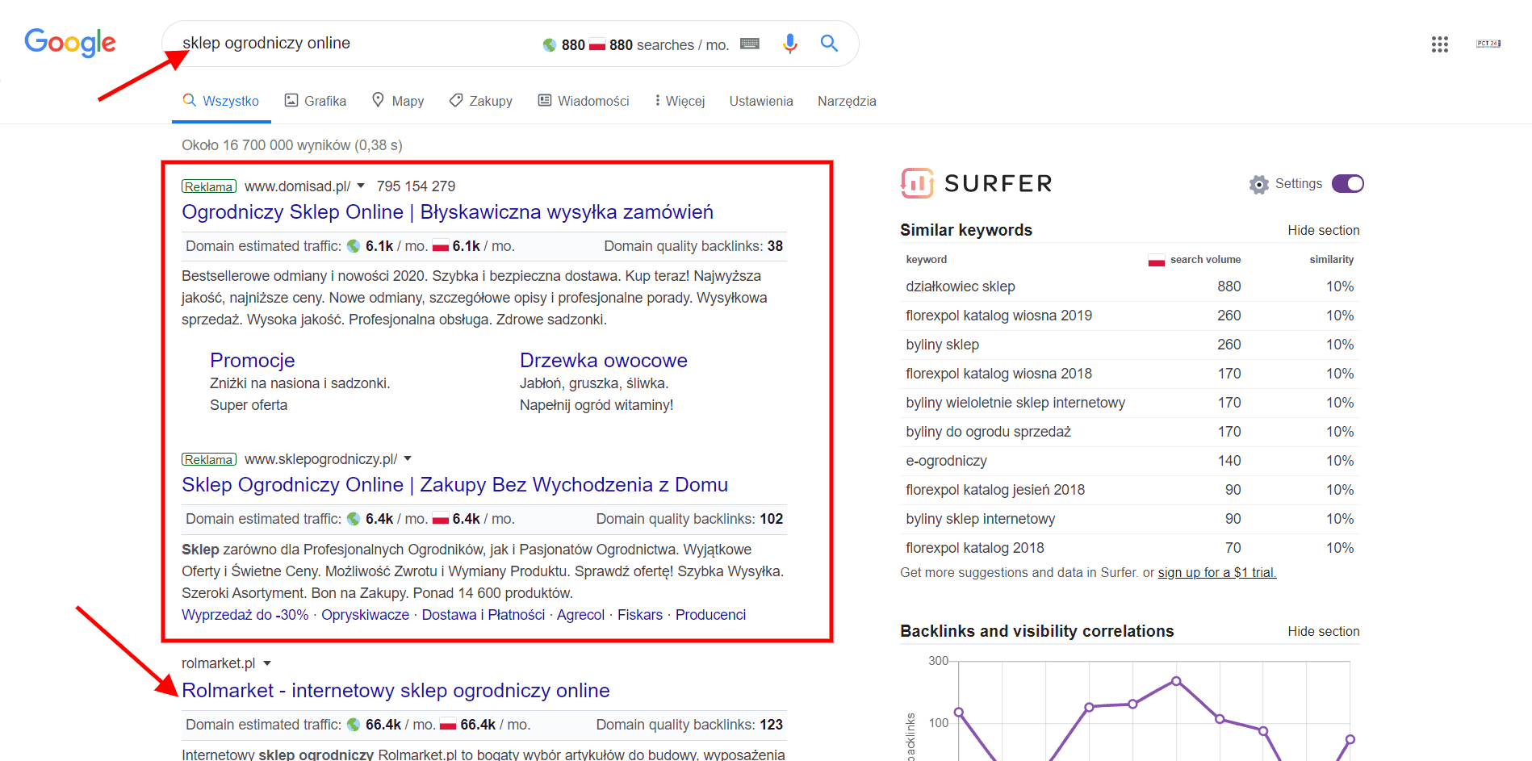Click into the Google search input field
1532x761 pixels.
(x=355, y=44)
